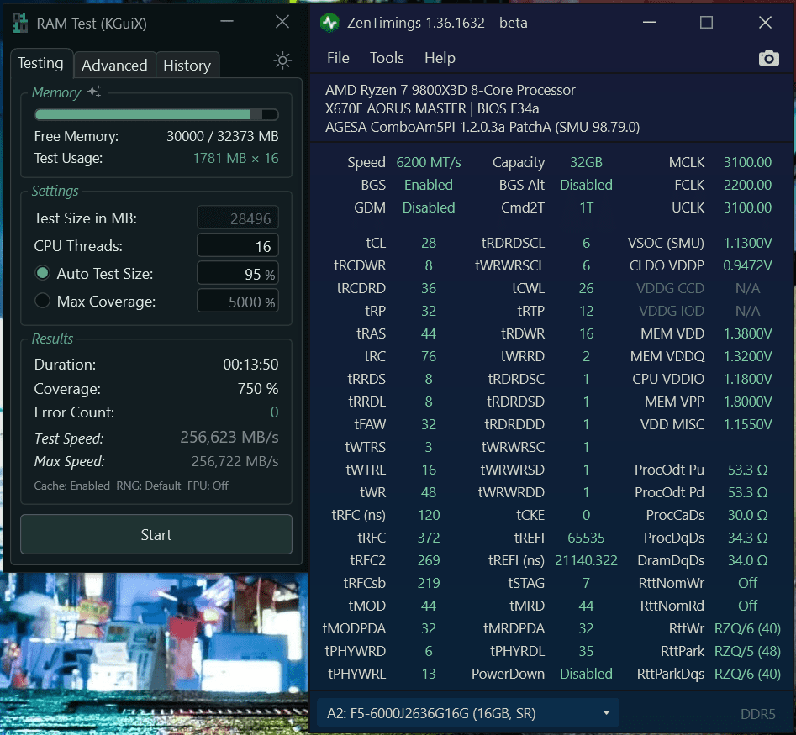796x735 pixels.
Task: Click the tRFC value 372
Action: point(429,538)
